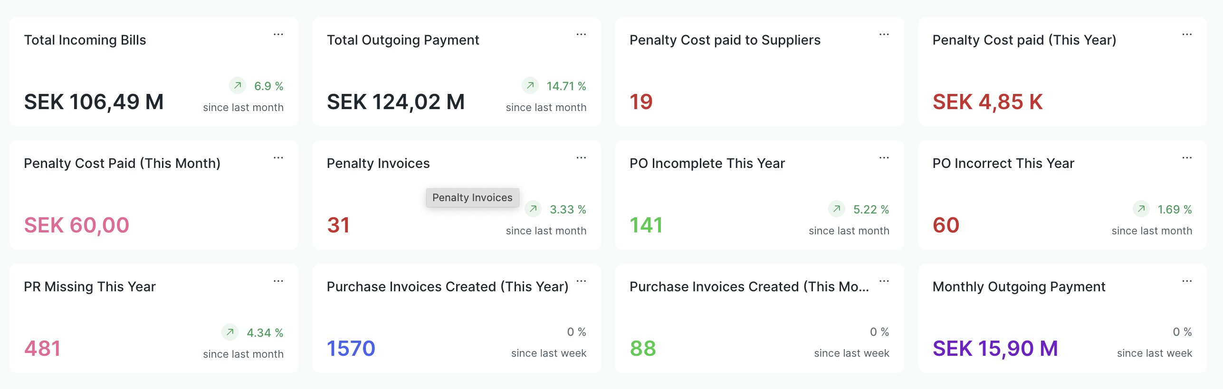Click the three-dot icon on Penalty Invoices card
The width and height of the screenshot is (1223, 389).
click(x=581, y=158)
